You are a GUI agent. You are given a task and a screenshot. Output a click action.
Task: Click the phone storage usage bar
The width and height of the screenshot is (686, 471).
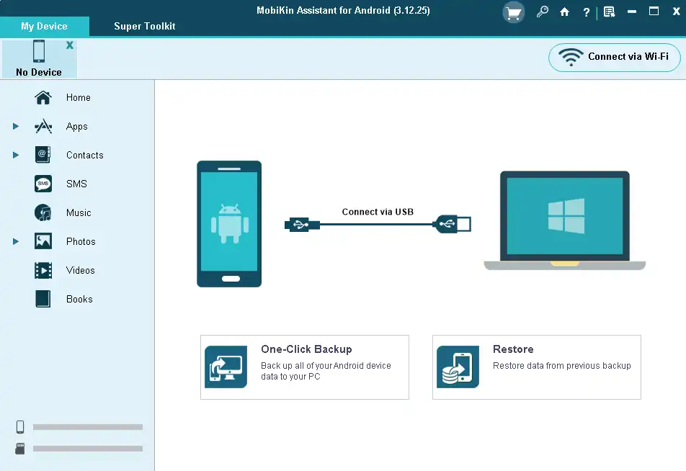coord(87,427)
